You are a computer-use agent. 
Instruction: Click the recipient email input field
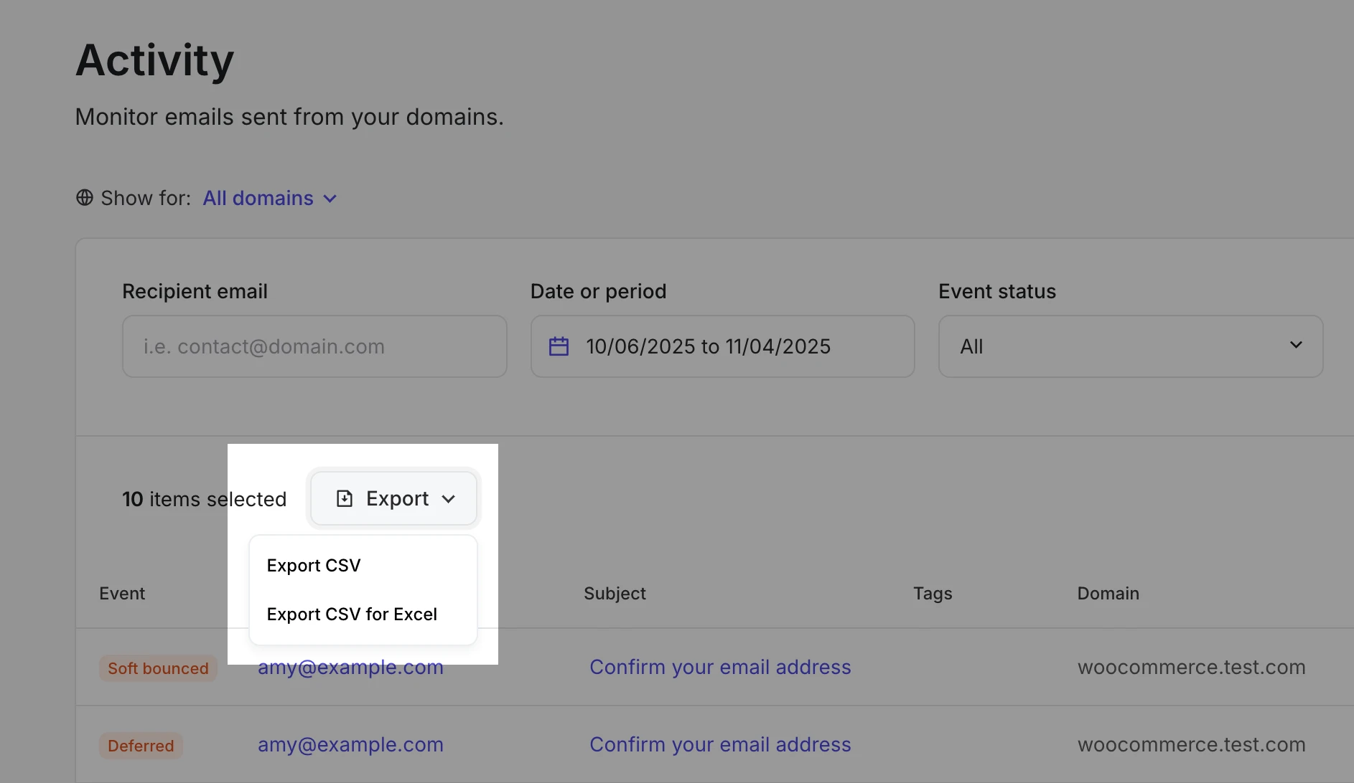[x=314, y=346]
